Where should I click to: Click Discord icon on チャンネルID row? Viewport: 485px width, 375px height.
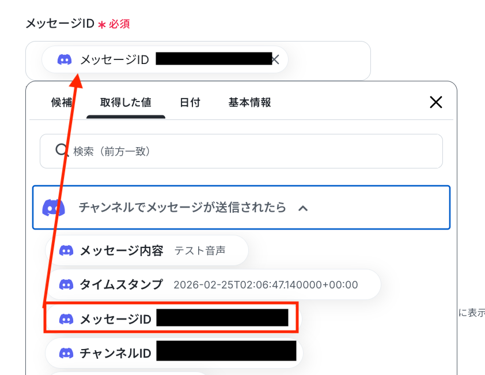66,353
